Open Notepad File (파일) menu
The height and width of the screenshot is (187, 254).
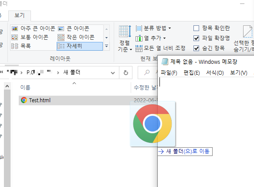[169, 73]
